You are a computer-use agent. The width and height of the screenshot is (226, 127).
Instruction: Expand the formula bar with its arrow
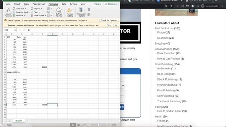(x=119, y=30)
